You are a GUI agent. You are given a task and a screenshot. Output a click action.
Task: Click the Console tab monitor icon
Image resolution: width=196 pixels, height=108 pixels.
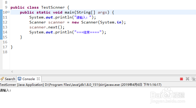(19, 79)
